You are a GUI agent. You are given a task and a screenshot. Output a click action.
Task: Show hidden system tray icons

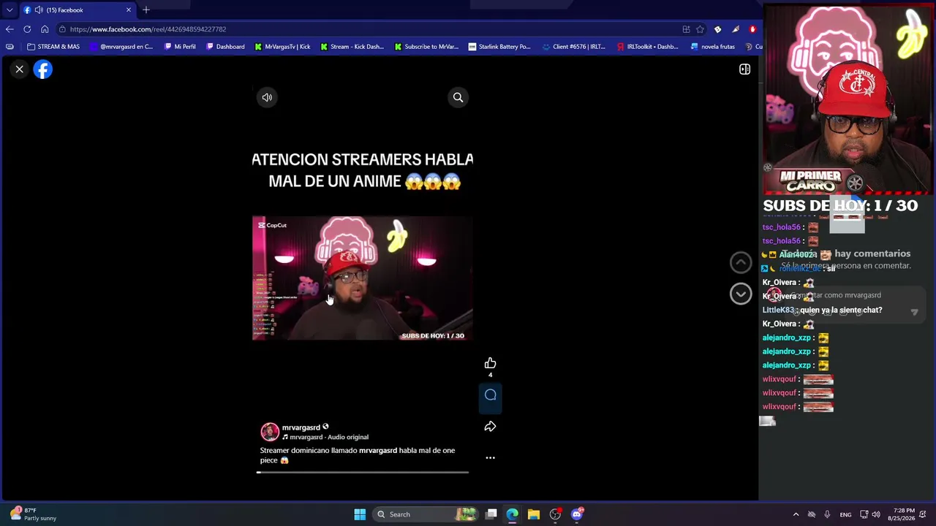pos(796,514)
